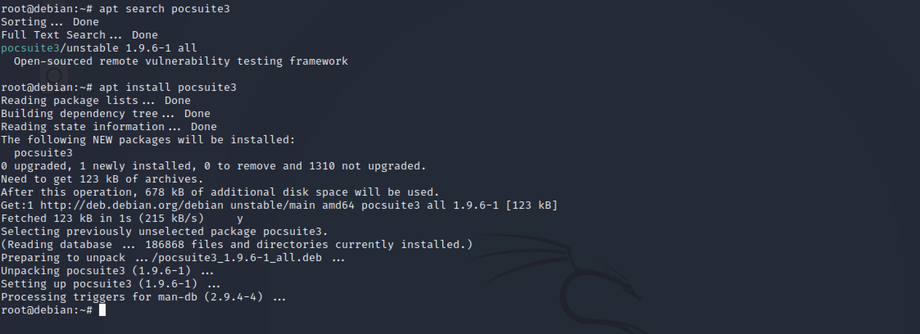Click the 'Reading package lists... Done' line
The image size is (920, 334).
[96, 100]
